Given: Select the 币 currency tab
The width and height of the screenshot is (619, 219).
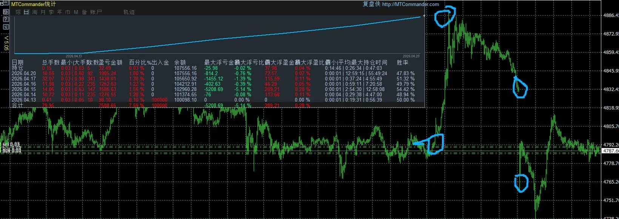Looking at the screenshot, I should pos(68,12).
